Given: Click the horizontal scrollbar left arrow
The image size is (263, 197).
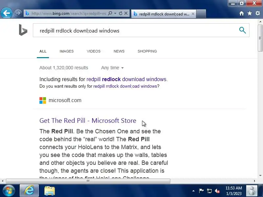Looking at the screenshot, I should click(x=2, y=181).
